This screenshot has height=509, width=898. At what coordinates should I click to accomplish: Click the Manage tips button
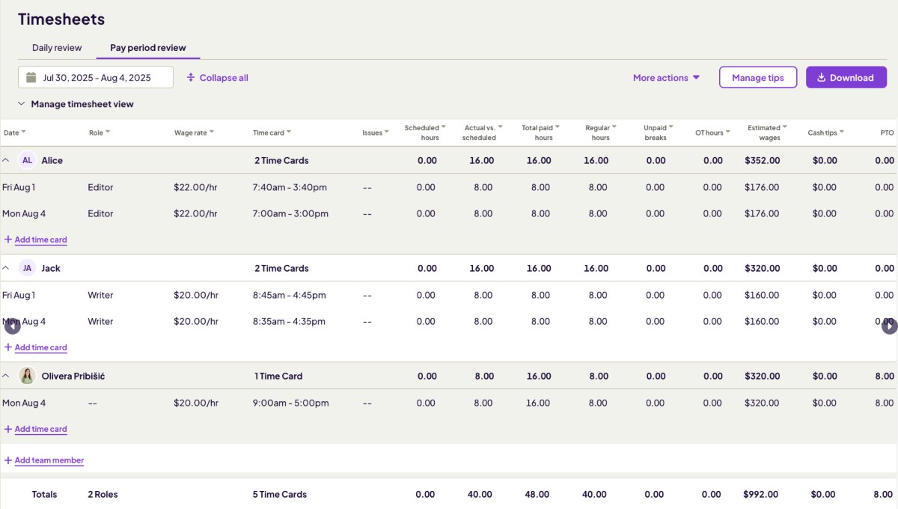pos(758,77)
